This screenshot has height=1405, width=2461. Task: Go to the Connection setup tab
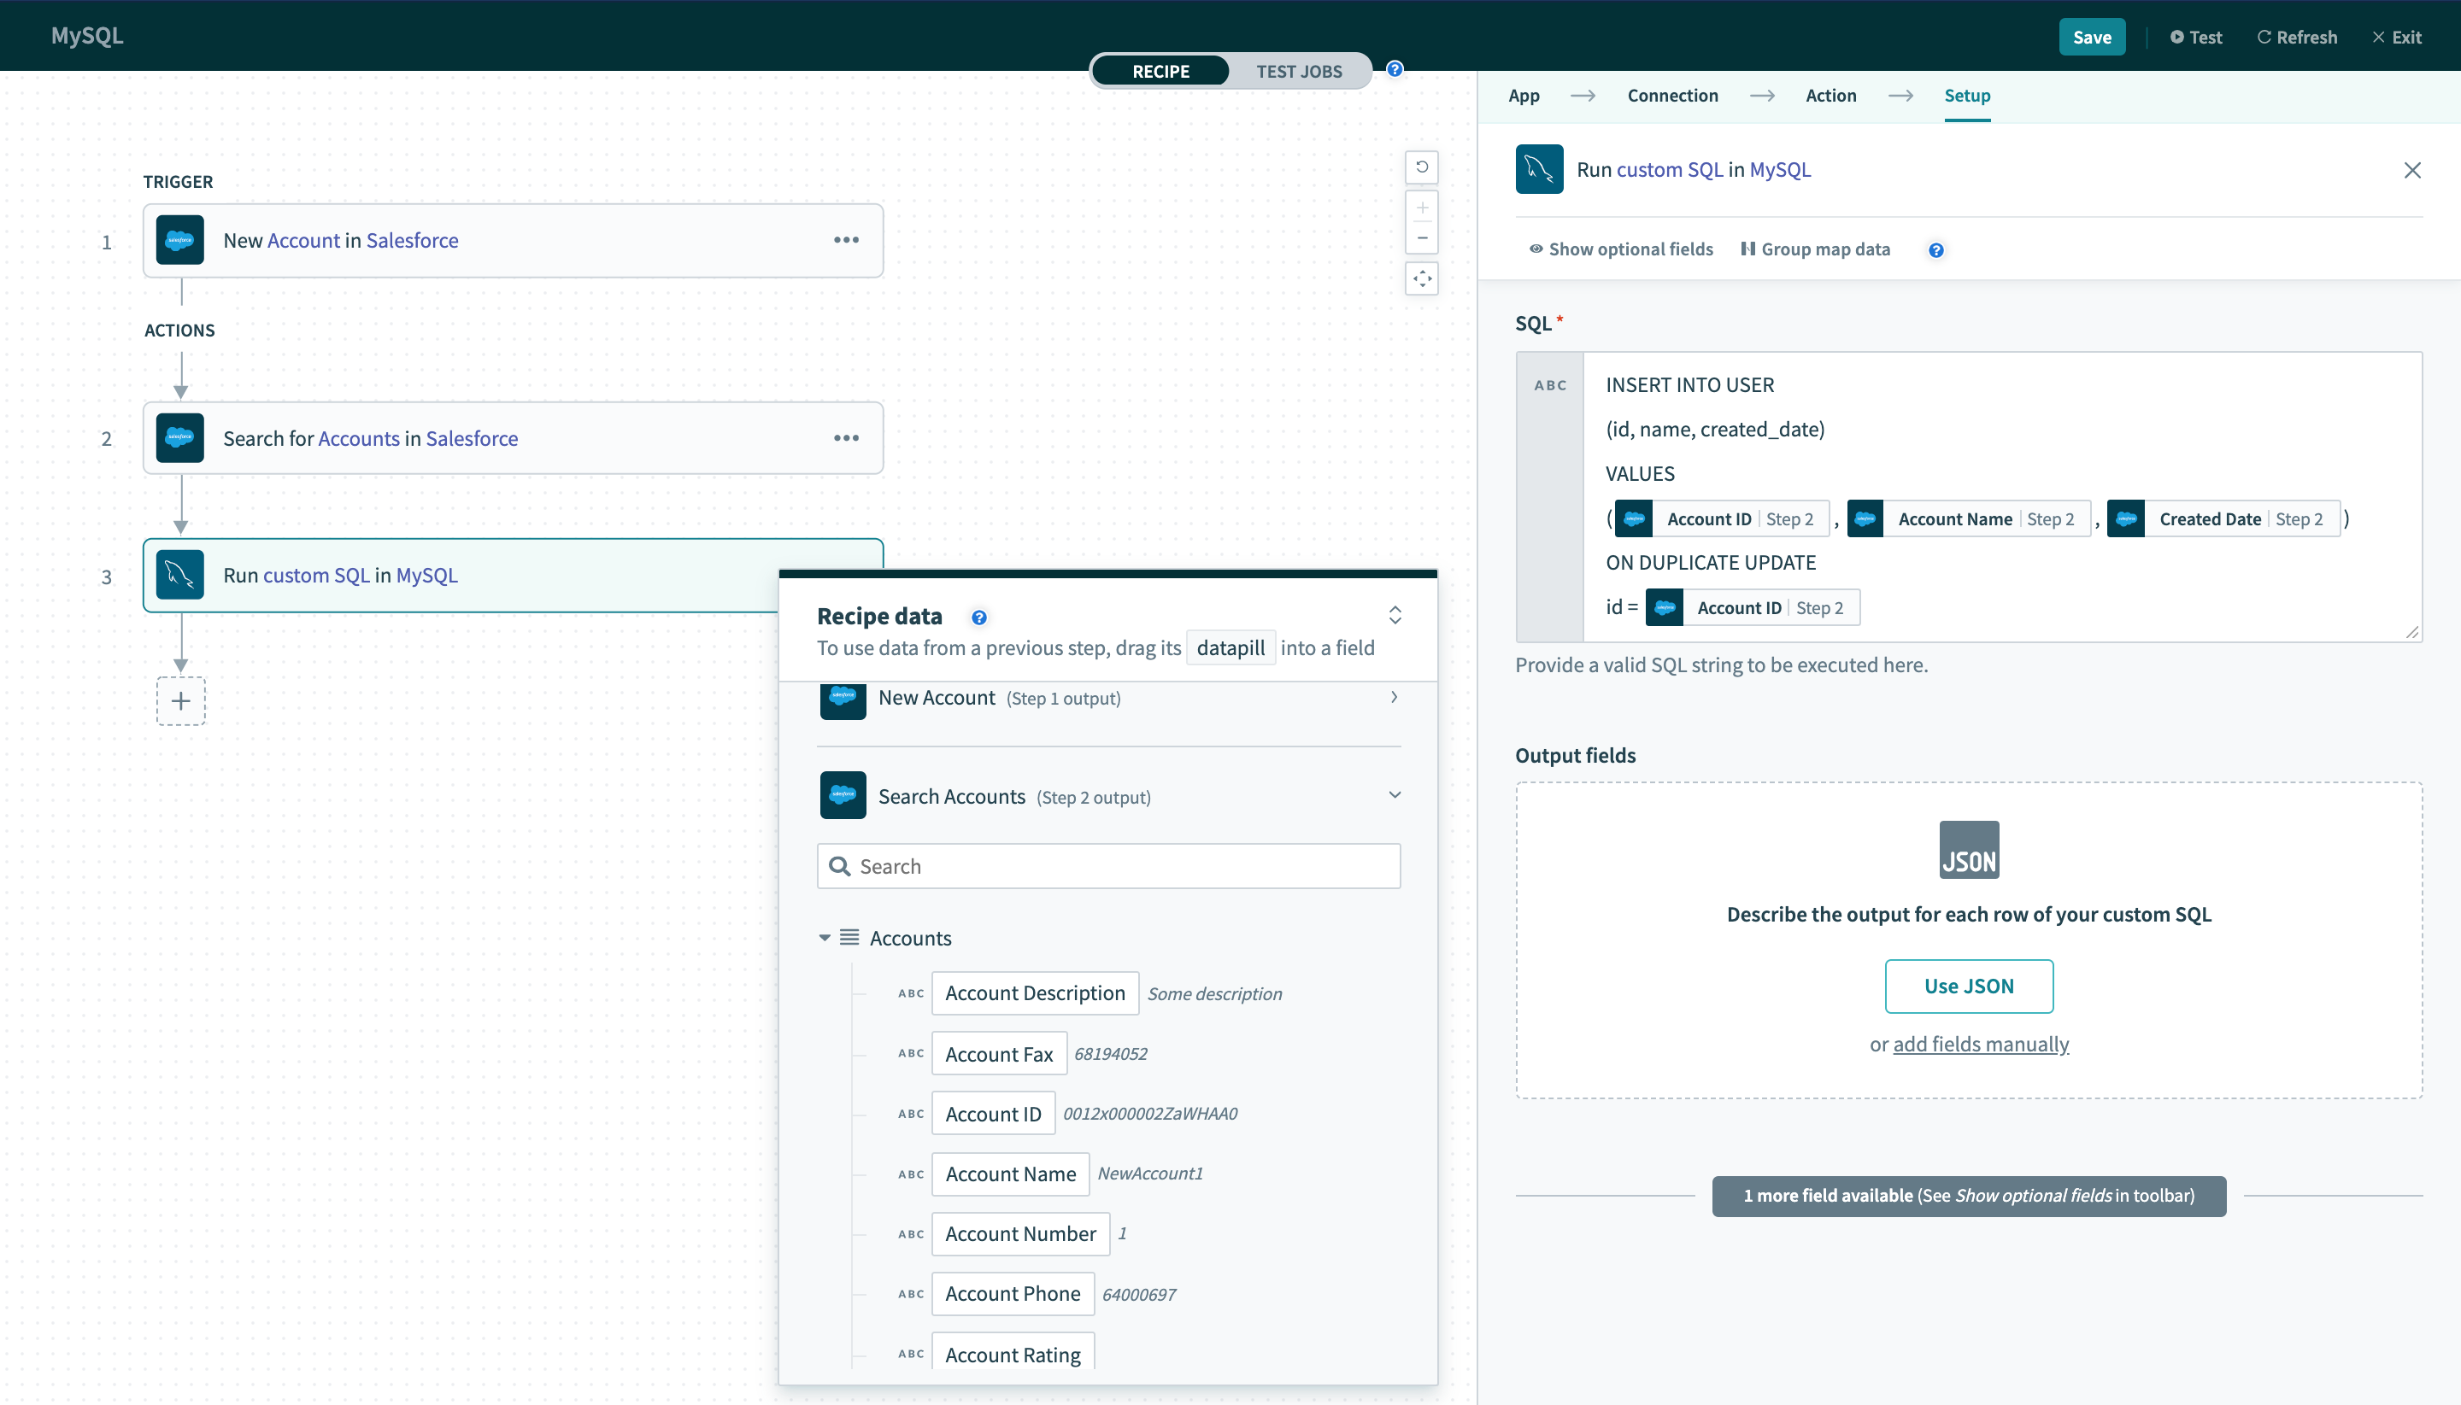coord(1671,96)
